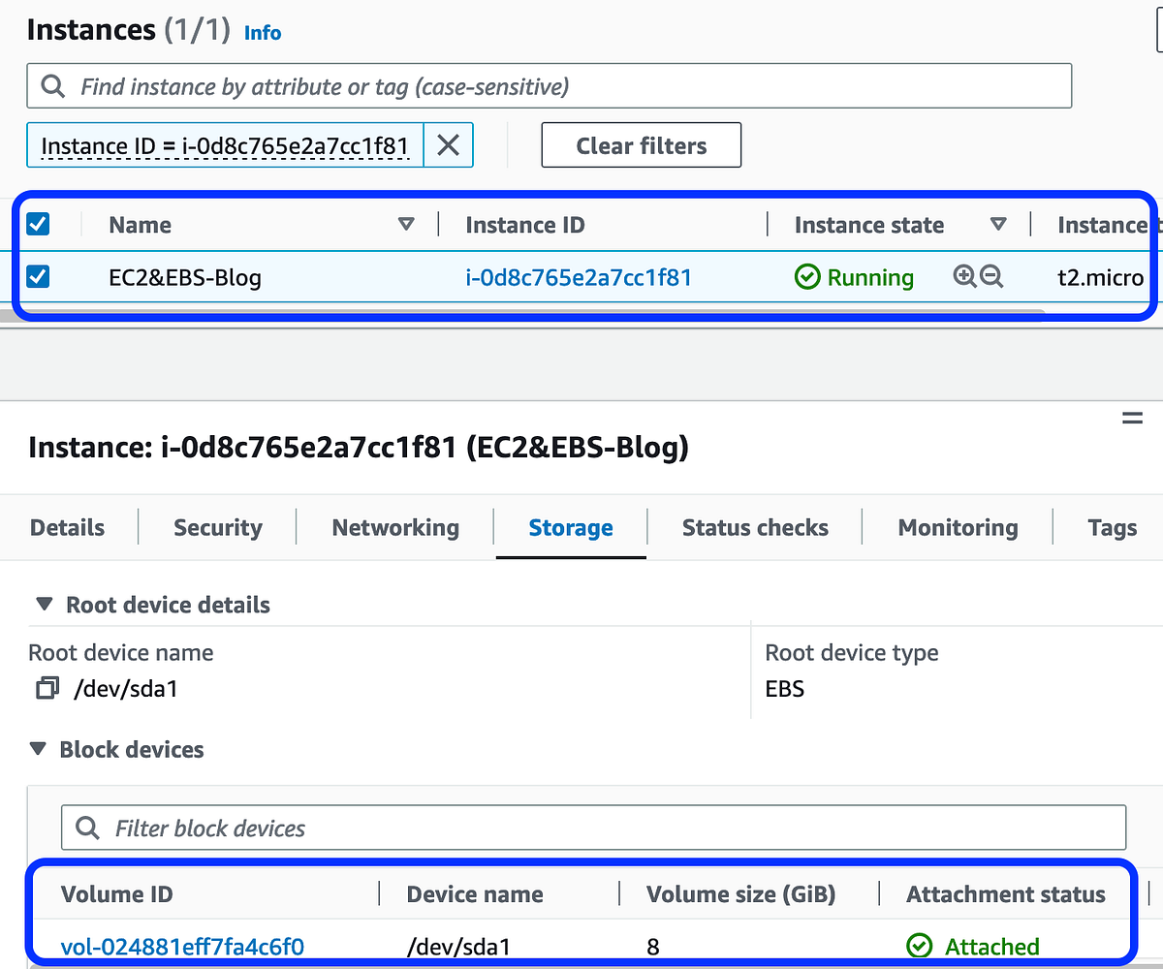Viewport: 1163px width, 969px height.
Task: Open the Instance state filter dropdown
Action: coord(999,224)
